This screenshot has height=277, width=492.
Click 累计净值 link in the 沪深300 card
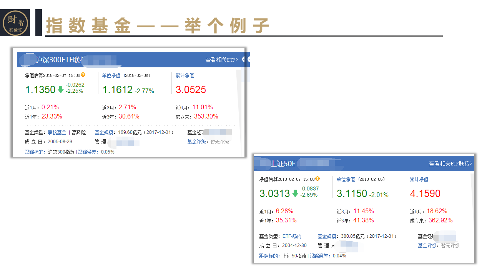(184, 75)
